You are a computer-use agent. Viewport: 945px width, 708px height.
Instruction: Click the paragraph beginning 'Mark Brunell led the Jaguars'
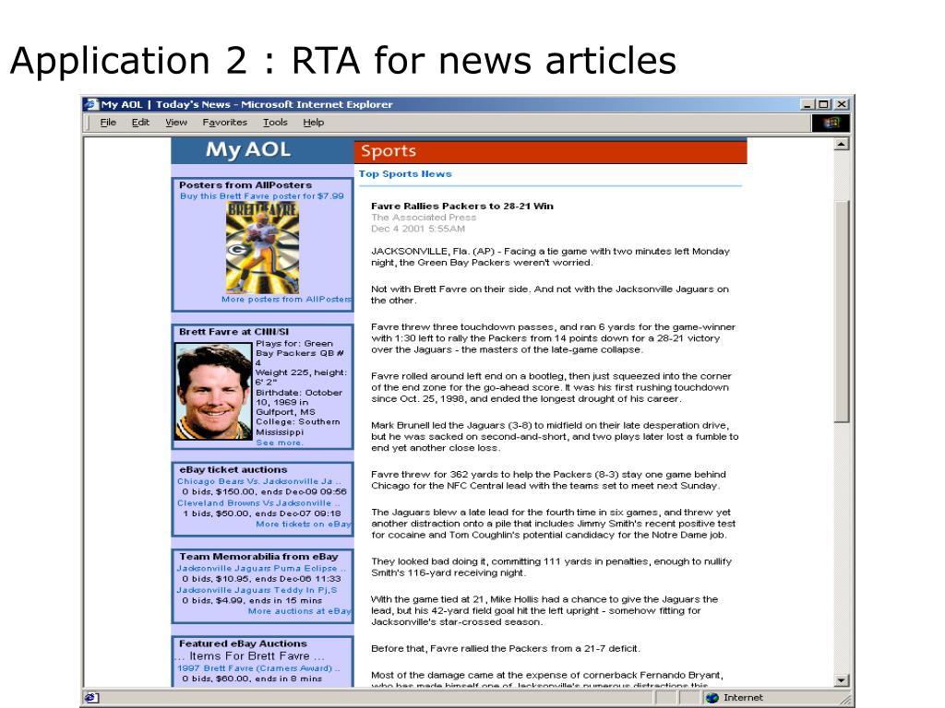555,436
